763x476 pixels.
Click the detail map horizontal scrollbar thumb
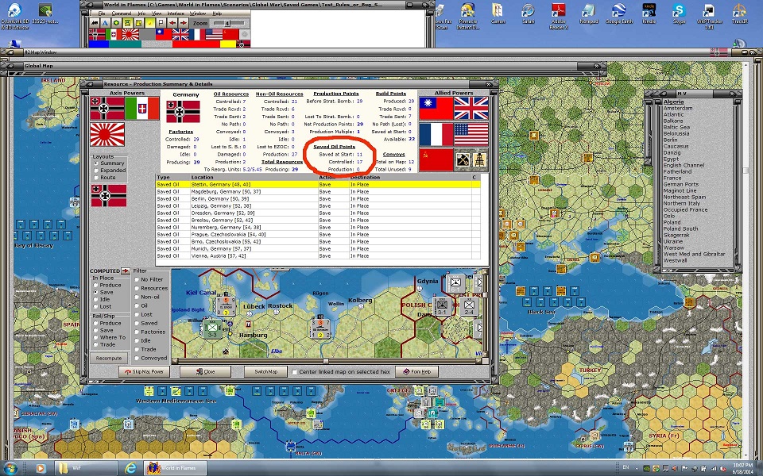point(326,361)
